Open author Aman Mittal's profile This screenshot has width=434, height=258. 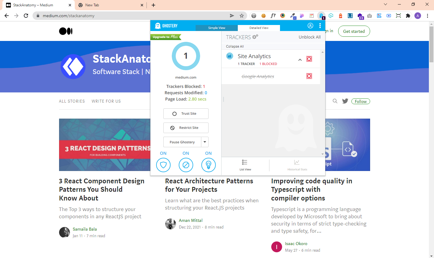tap(190, 220)
